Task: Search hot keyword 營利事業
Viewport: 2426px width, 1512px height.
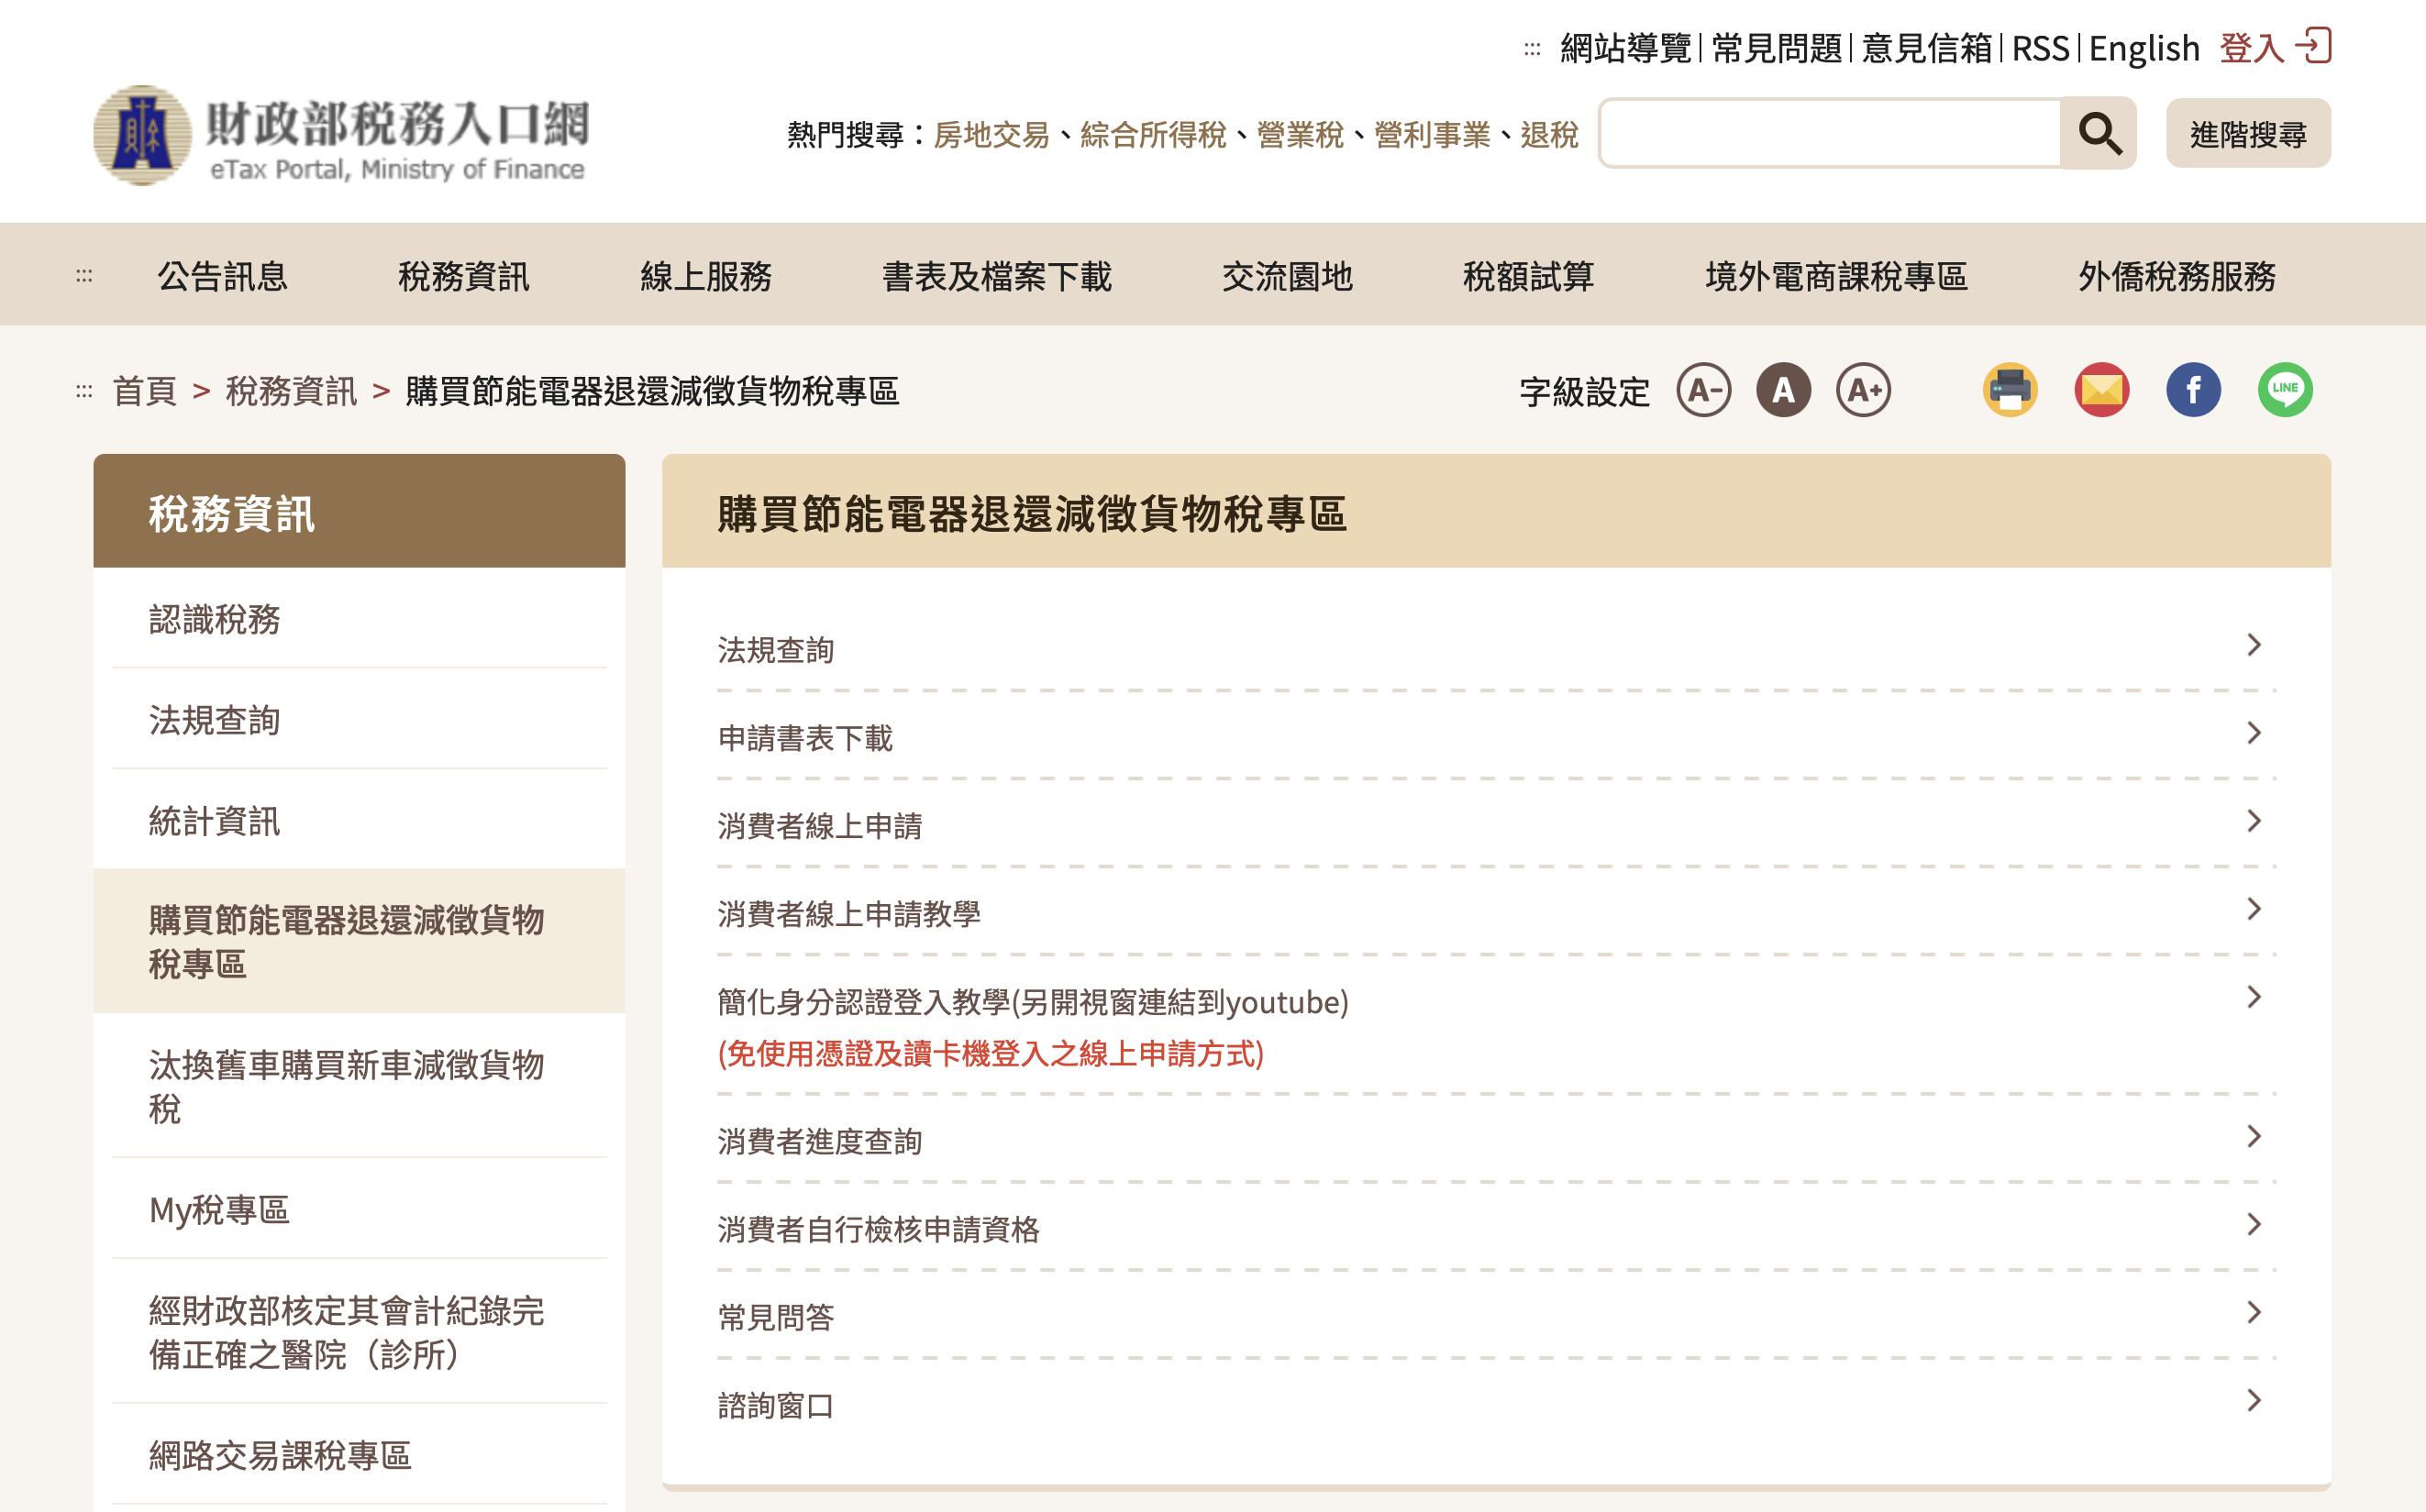Action: tap(1432, 134)
